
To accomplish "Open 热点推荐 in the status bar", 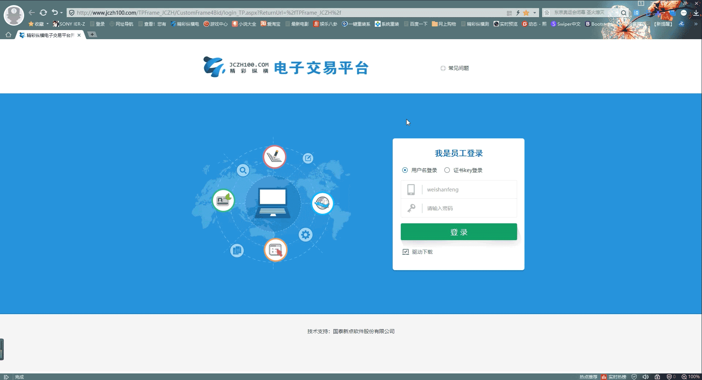I will (x=588, y=377).
